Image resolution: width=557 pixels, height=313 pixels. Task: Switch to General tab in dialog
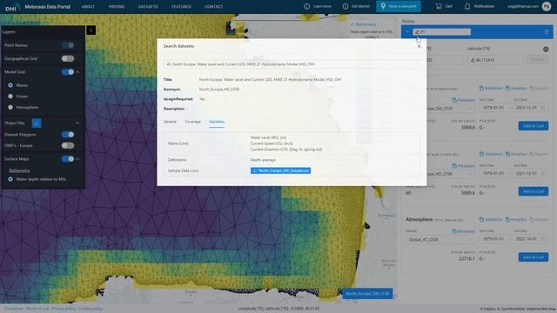tap(170, 122)
